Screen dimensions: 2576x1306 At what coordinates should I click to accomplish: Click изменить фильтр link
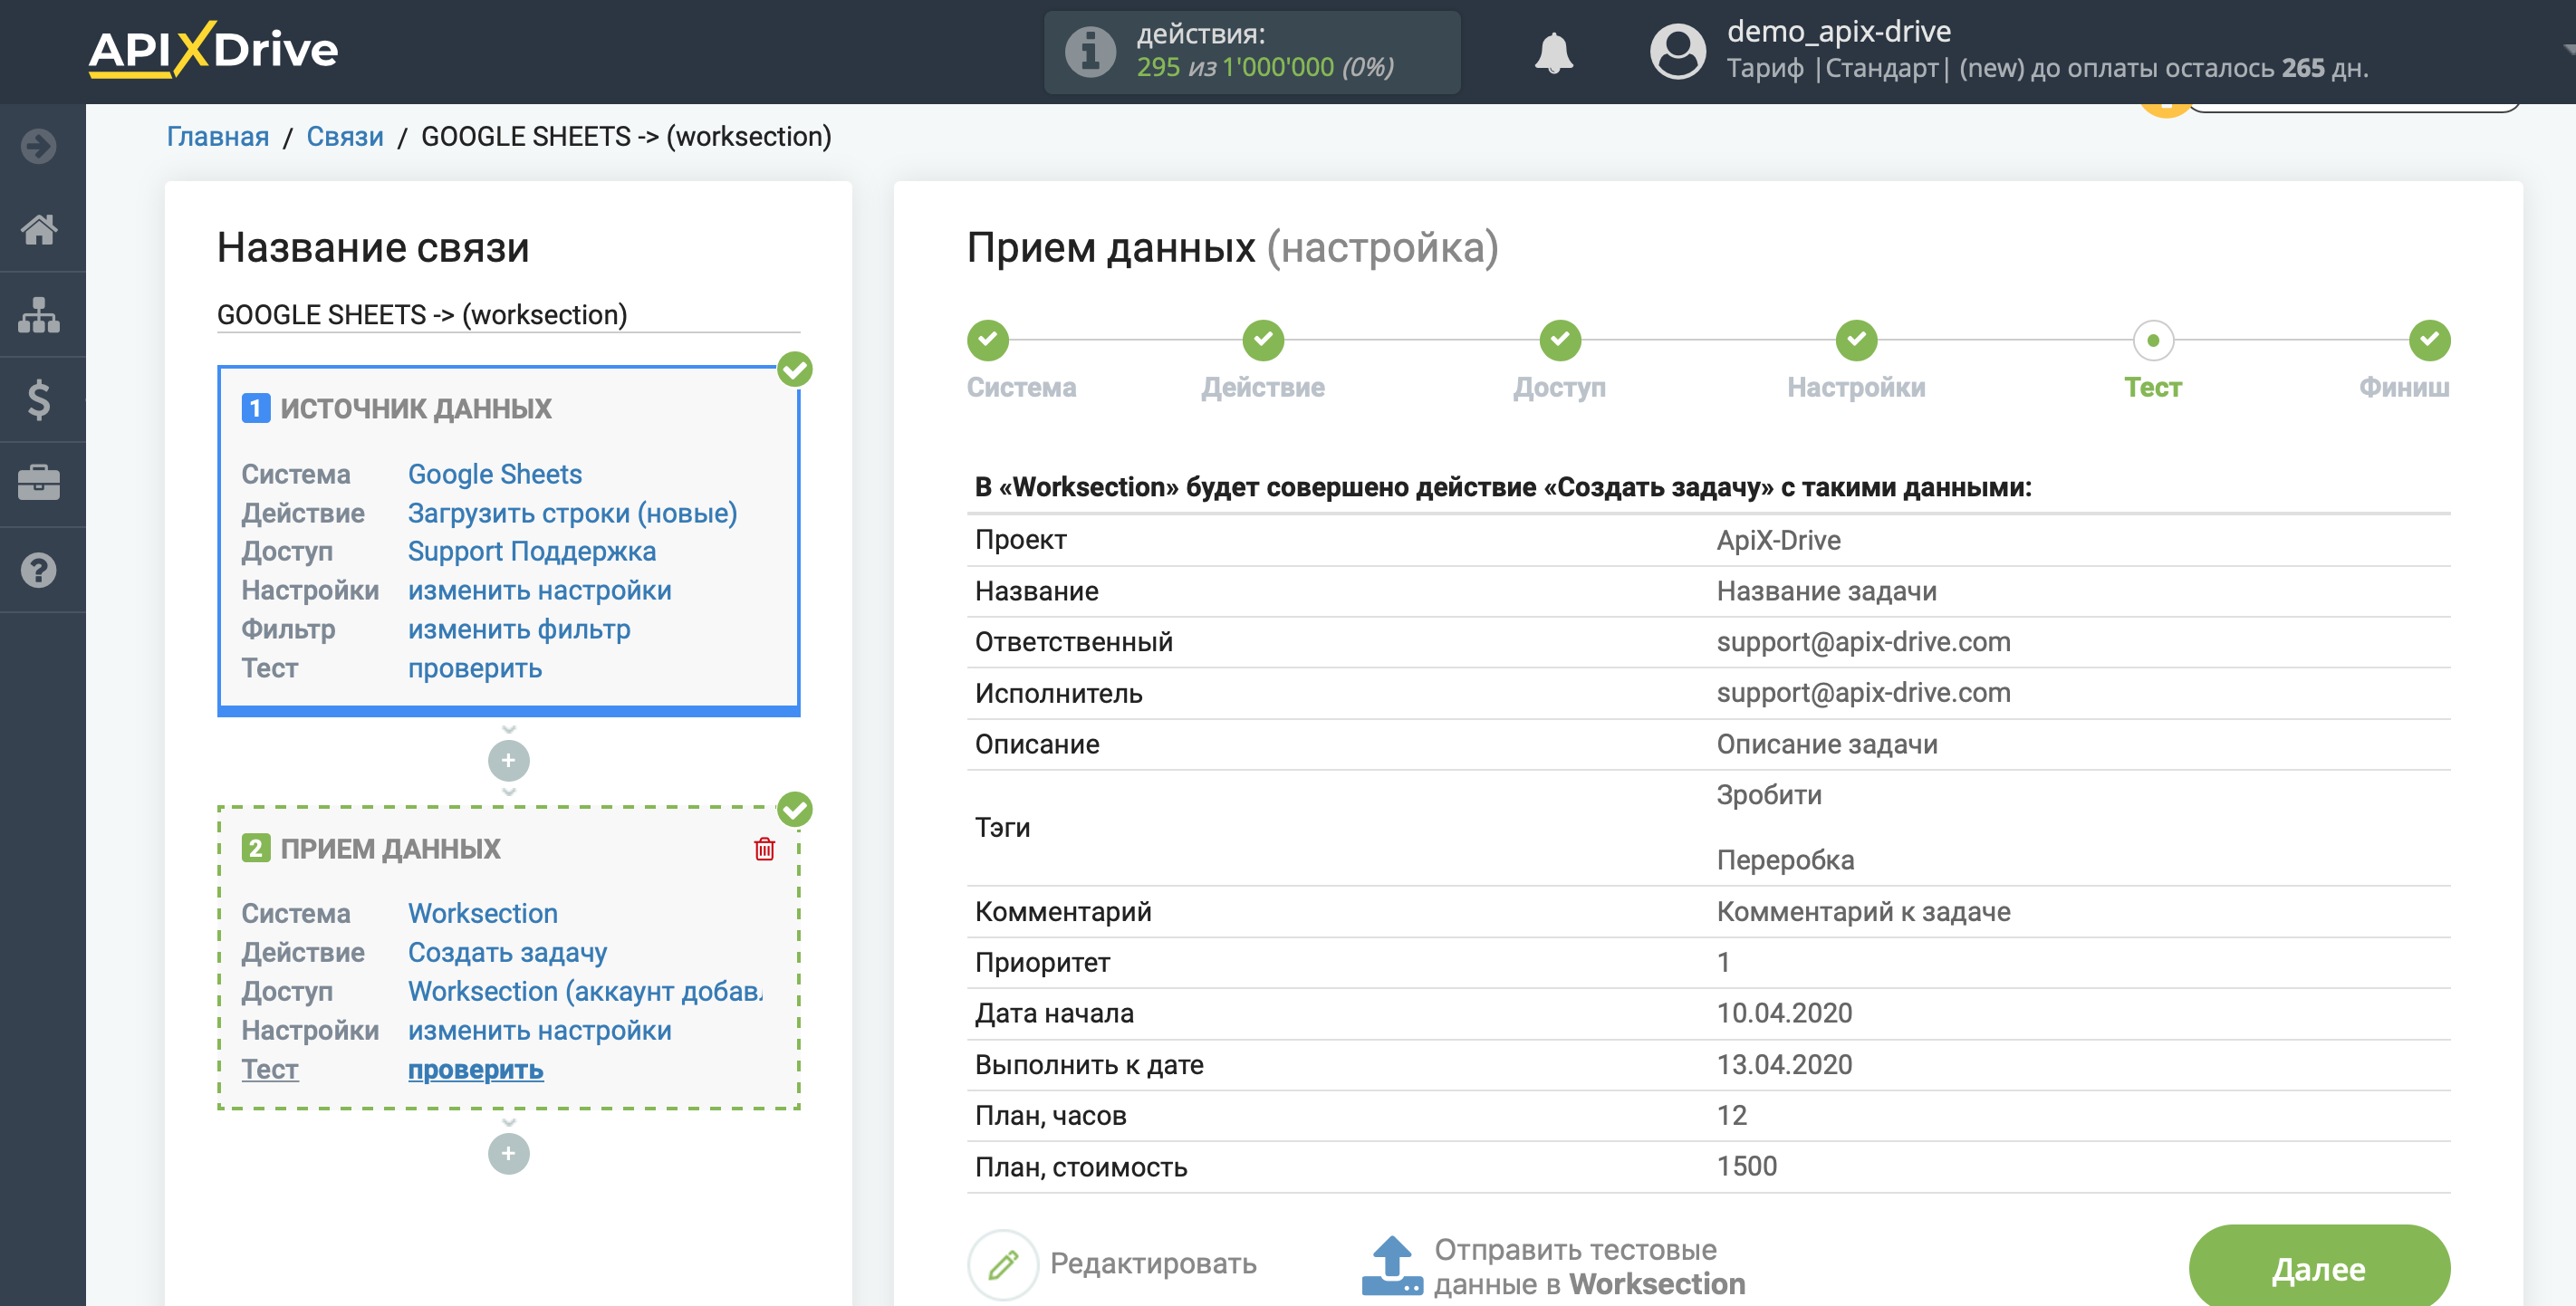pos(519,629)
